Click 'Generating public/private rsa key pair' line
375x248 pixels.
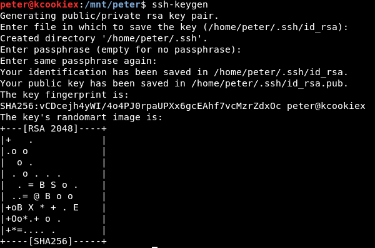(109, 16)
